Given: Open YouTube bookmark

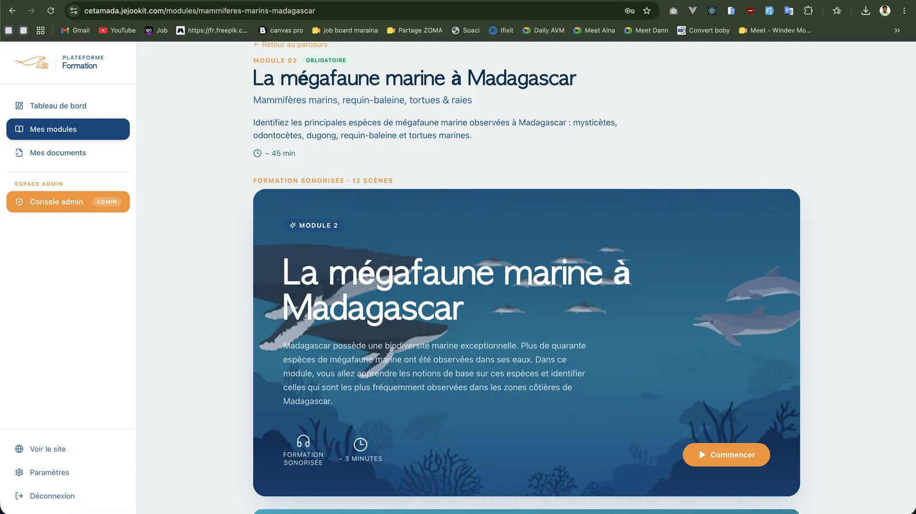Looking at the screenshot, I should (x=117, y=30).
